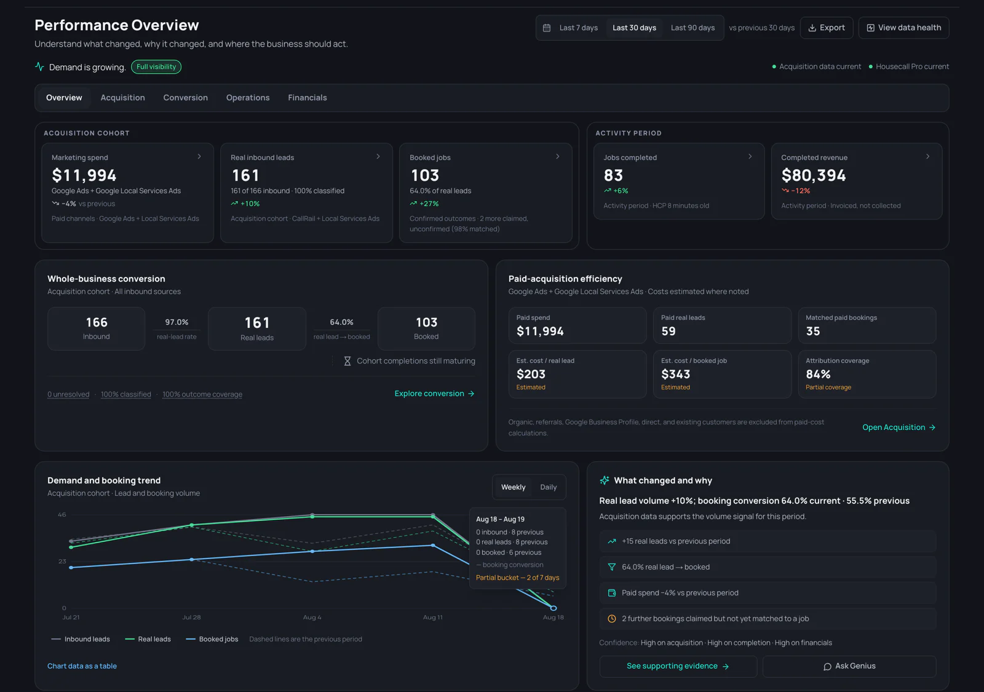The height and width of the screenshot is (692, 984).
Task: Open Ask Genius
Action: click(849, 666)
